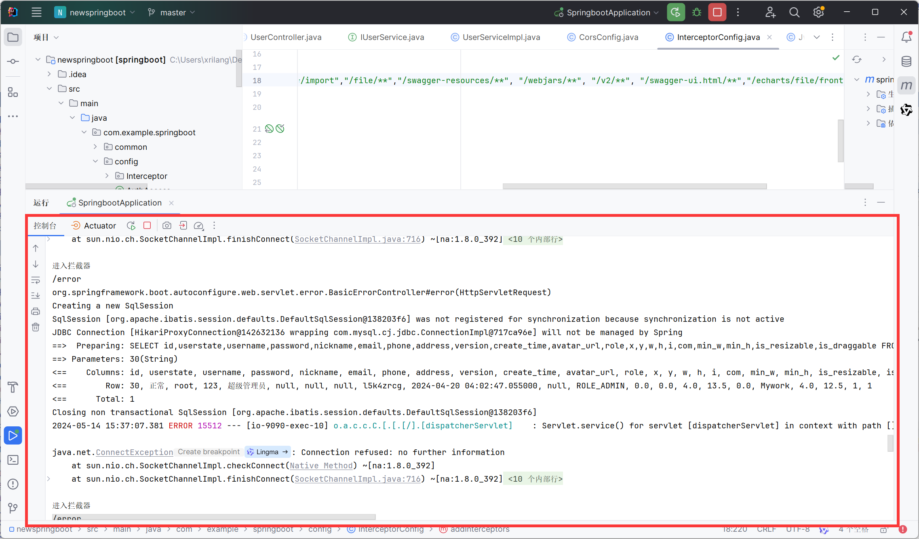The width and height of the screenshot is (919, 539).
Task: Open the Services tool window
Action: pos(13,411)
